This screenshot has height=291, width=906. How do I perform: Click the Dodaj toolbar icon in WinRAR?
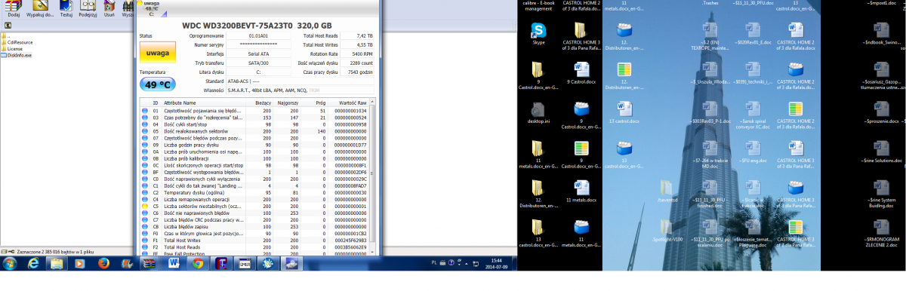coord(14,8)
